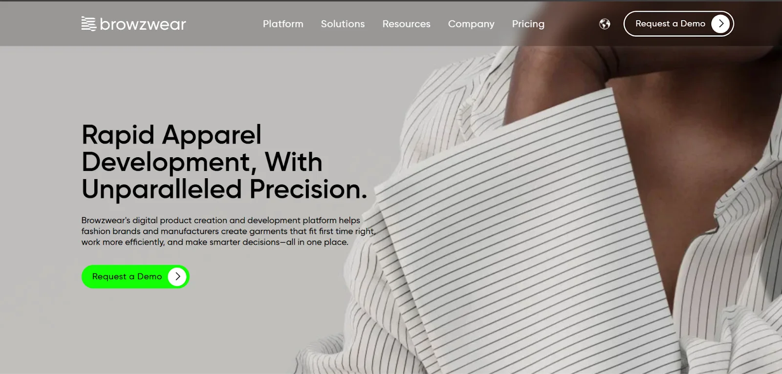This screenshot has width=782, height=374.
Task: Click the 'Development, With' headline line
Action: coord(202,162)
